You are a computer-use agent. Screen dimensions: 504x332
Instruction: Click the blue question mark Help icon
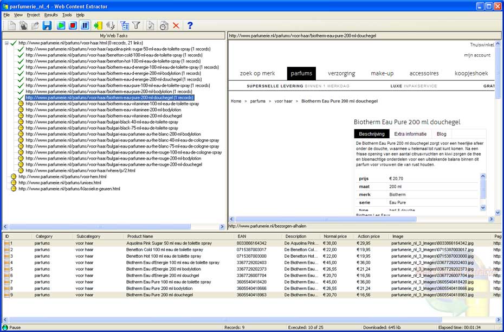[190, 25]
